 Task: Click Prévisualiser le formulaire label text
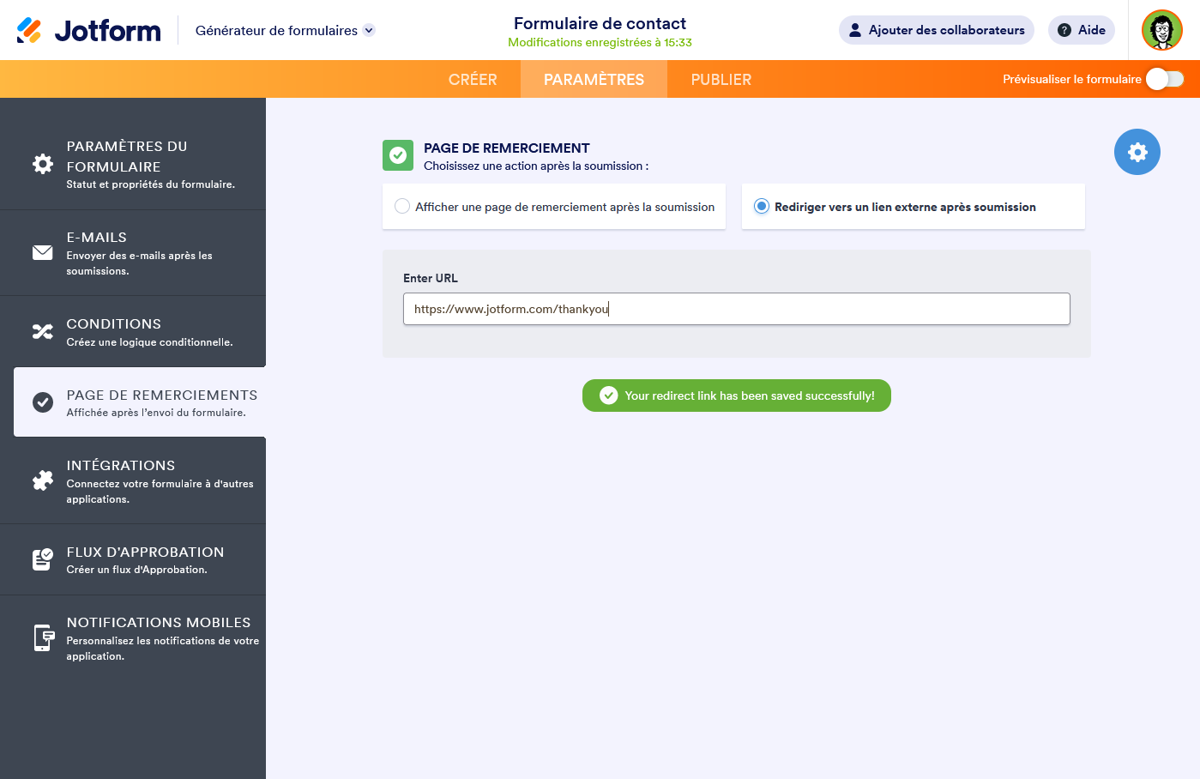[x=1072, y=79]
